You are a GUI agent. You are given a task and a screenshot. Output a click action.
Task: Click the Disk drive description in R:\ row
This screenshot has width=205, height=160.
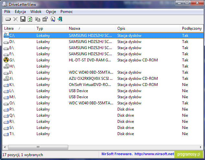click(x=126, y=122)
